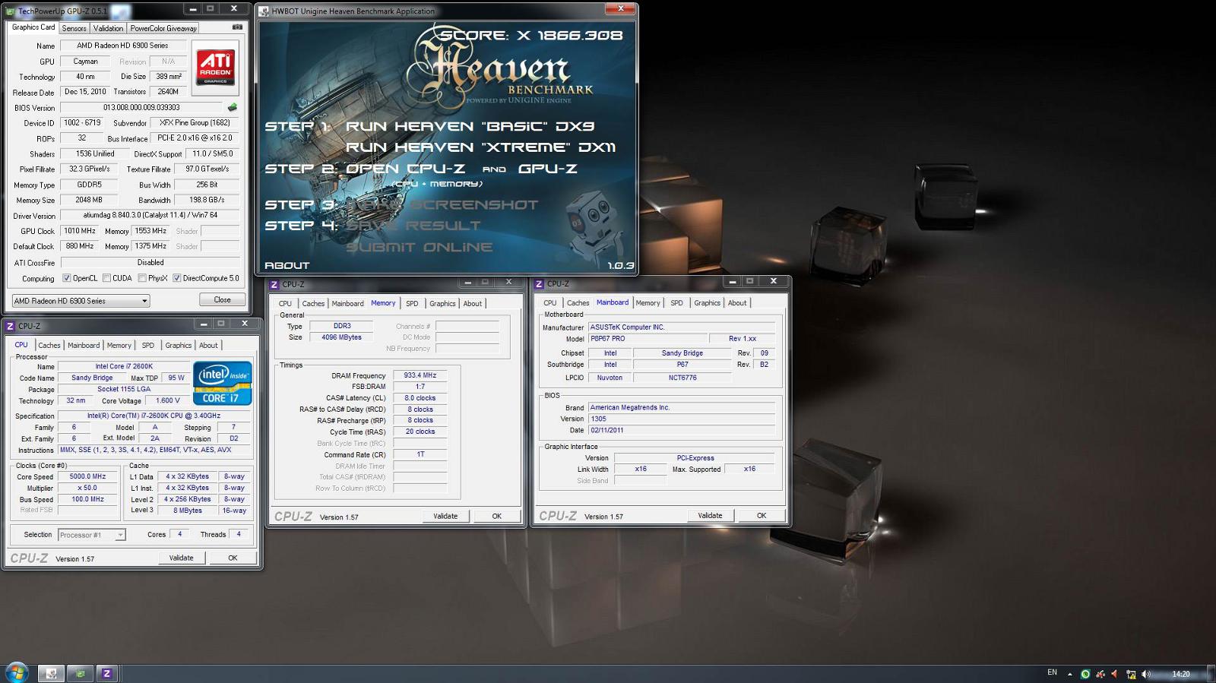The width and height of the screenshot is (1216, 683).
Task: Click the Close button in GPU-Z
Action: 222,299
